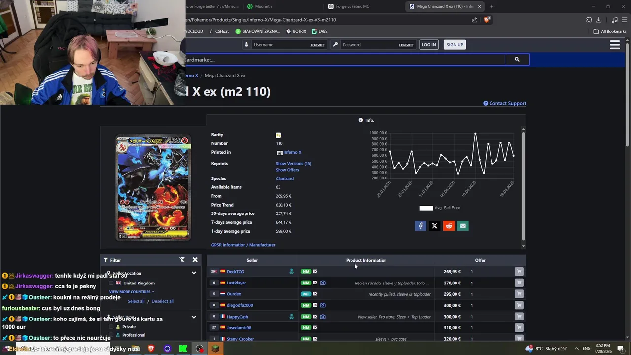Add the diegodfa2000 offer to the cart
631x355 pixels.
point(519,305)
